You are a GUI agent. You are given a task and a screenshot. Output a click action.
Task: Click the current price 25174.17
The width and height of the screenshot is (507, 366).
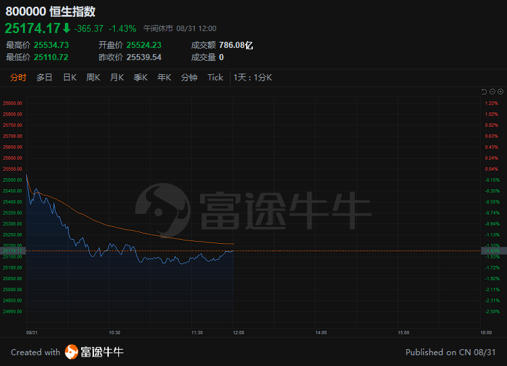point(32,28)
